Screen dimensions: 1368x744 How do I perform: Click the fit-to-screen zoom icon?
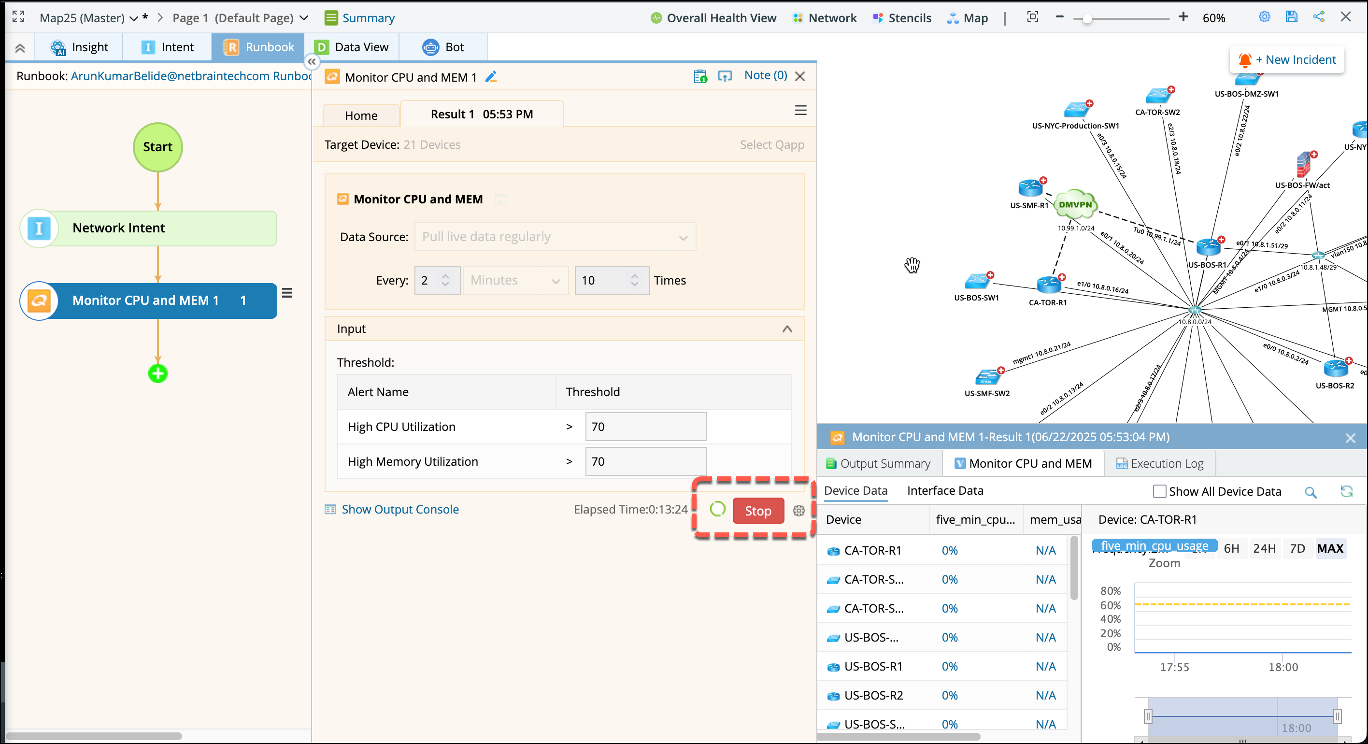click(1032, 17)
